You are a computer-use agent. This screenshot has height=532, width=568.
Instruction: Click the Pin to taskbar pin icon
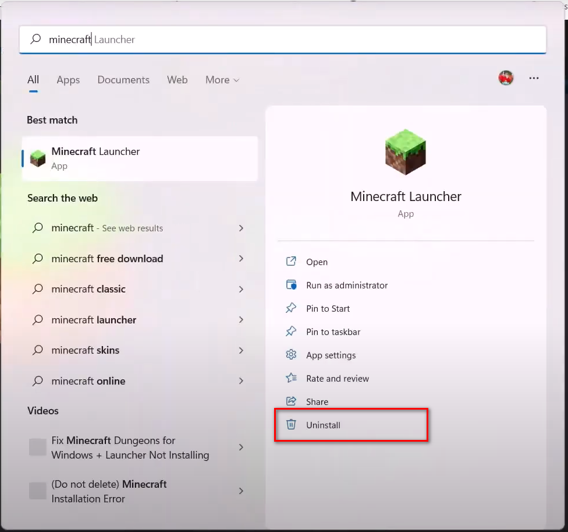291,332
